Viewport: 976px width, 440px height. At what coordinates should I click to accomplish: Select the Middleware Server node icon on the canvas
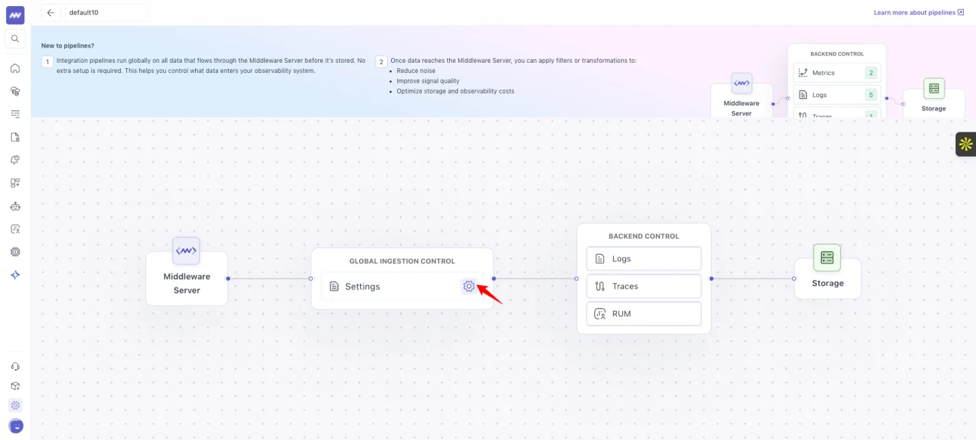tap(186, 251)
